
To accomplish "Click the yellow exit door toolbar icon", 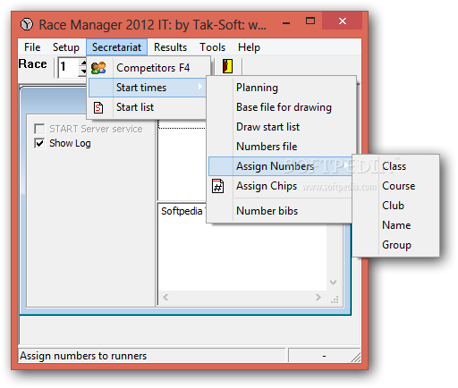I will [x=227, y=66].
